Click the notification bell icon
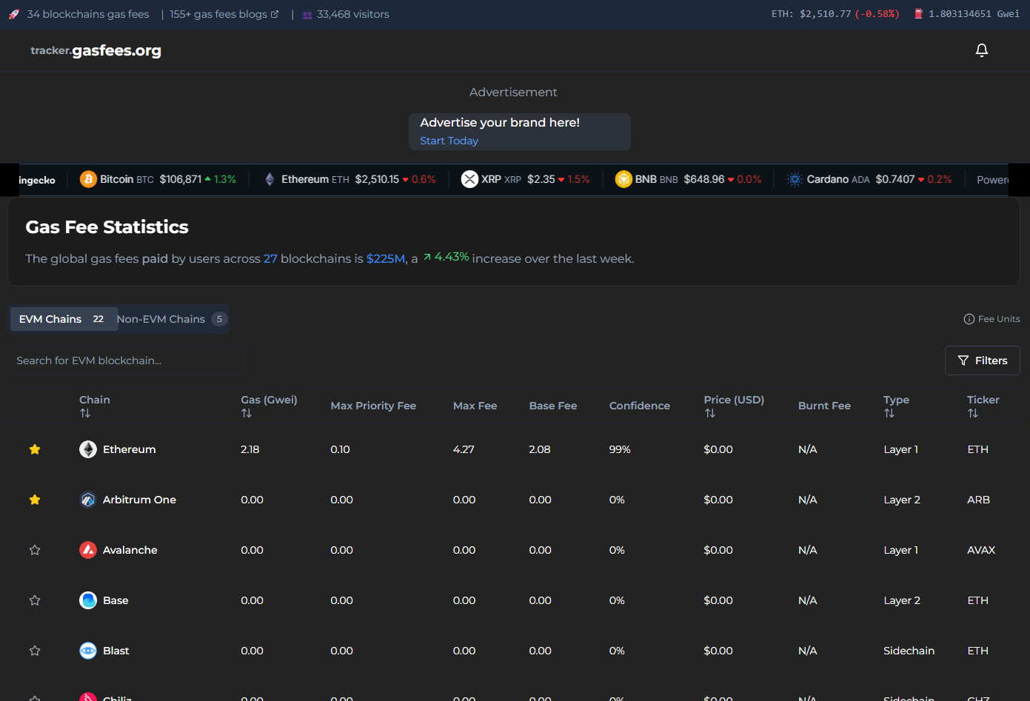Screen dimensions: 1030x701 click(x=981, y=50)
